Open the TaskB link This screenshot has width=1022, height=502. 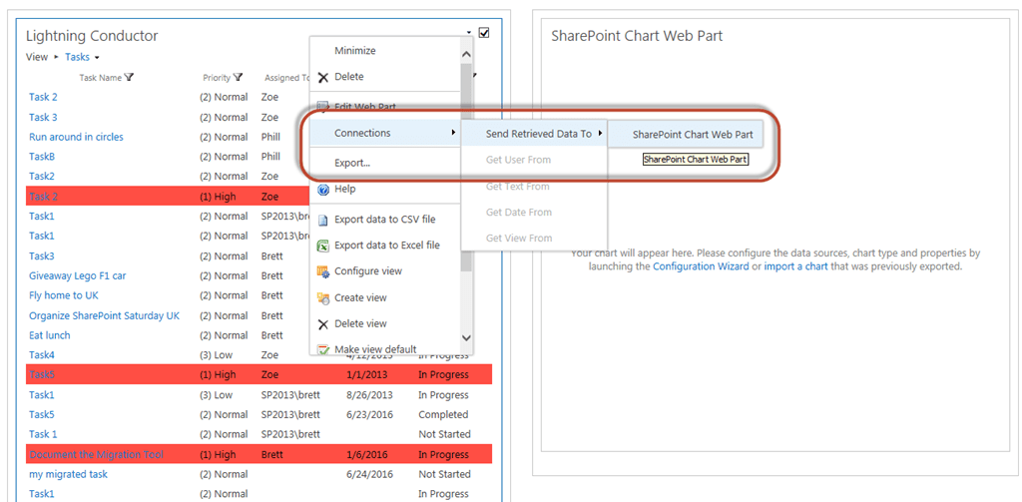click(x=42, y=157)
